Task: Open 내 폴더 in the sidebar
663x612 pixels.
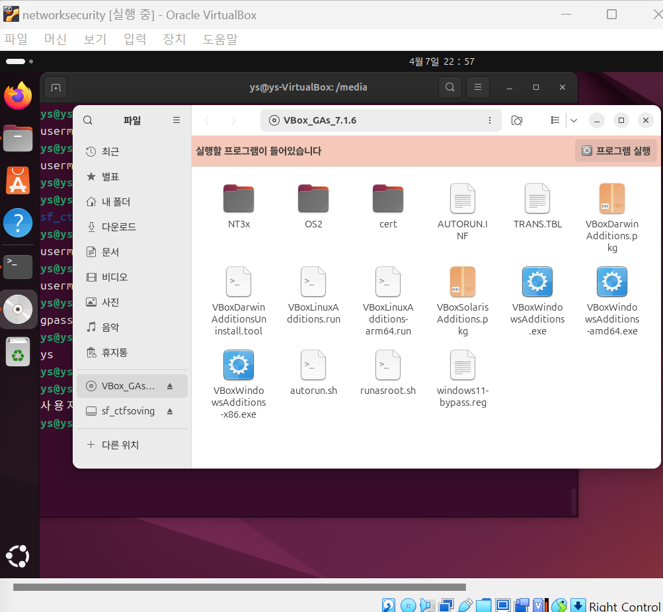Action: click(132, 202)
